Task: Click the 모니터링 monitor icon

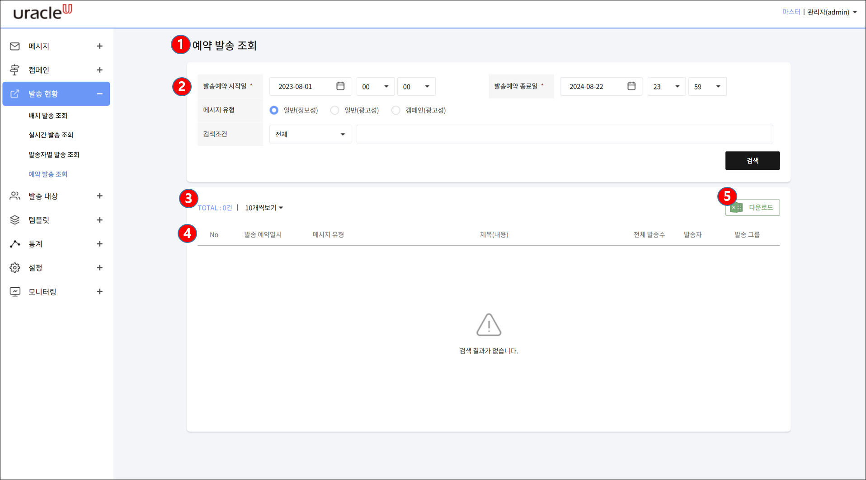Action: point(15,292)
